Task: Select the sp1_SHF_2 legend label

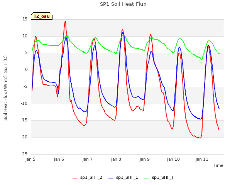Action: tap(91, 178)
